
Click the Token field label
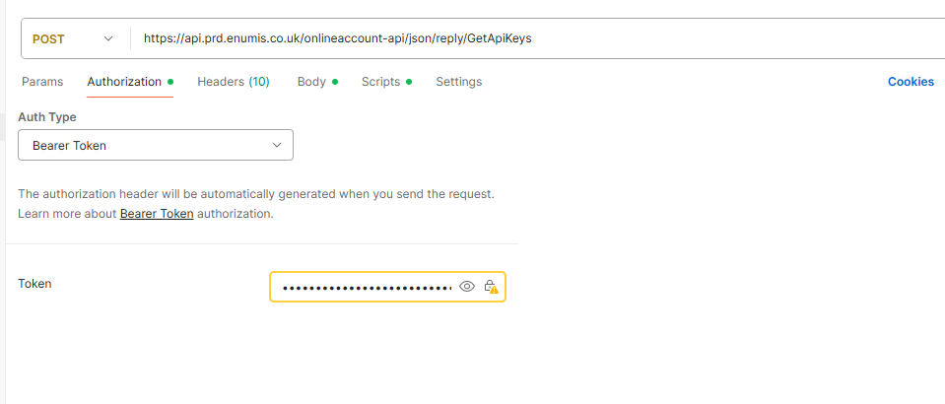(x=34, y=284)
